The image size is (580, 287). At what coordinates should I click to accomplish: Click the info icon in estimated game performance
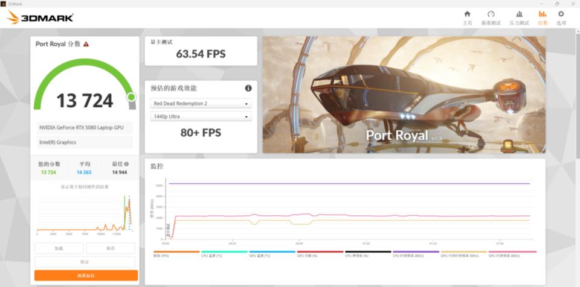[x=248, y=88]
